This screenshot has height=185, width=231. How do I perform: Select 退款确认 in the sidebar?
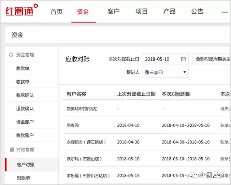(25, 109)
